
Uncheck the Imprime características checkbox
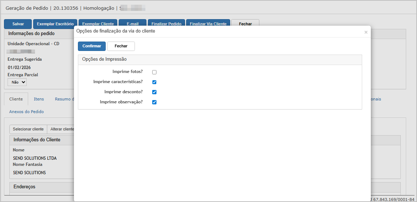coord(154,82)
